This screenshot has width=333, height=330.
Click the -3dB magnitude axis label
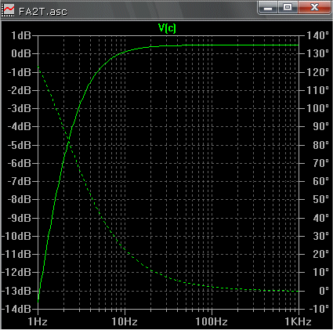point(20,108)
